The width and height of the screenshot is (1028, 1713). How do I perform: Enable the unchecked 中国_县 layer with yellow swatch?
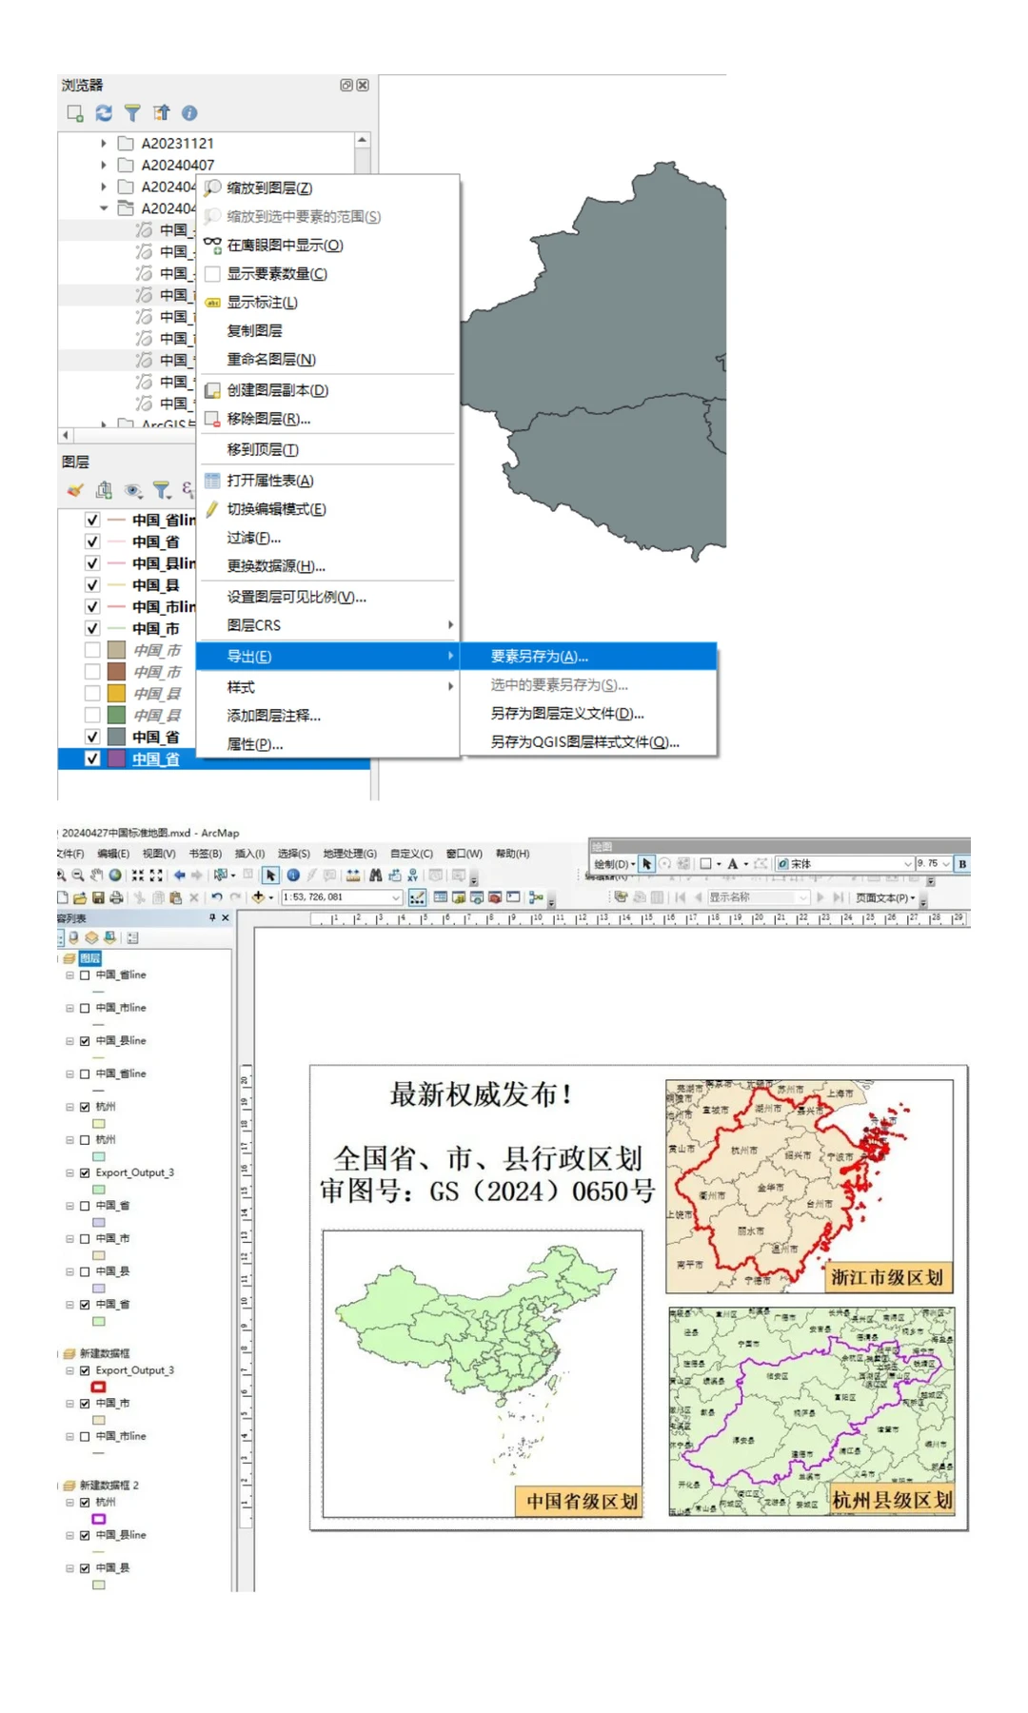tap(92, 694)
